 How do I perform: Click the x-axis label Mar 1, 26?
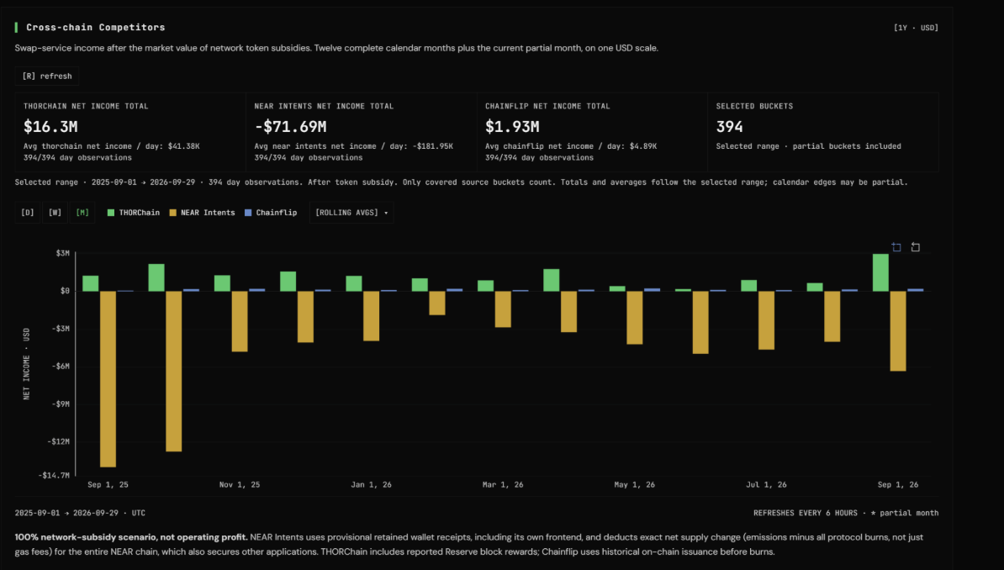click(x=503, y=485)
